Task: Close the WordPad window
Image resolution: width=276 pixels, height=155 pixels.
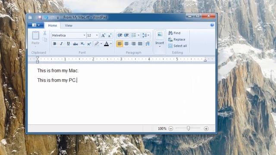Action: pyautogui.click(x=209, y=16)
